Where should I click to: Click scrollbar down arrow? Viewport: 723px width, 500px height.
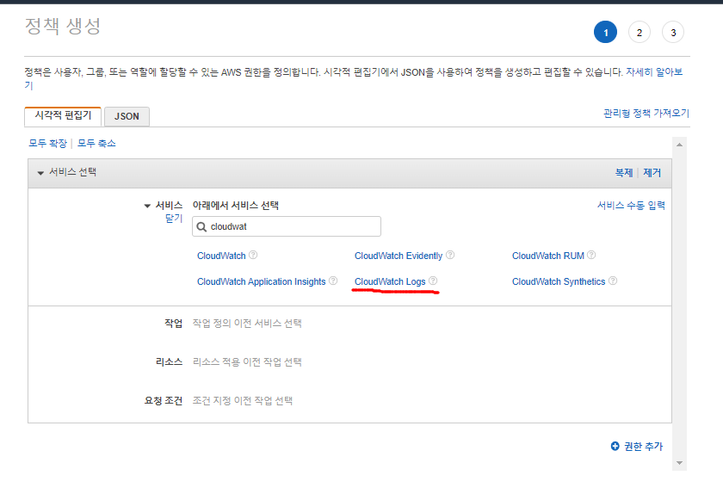point(679,463)
